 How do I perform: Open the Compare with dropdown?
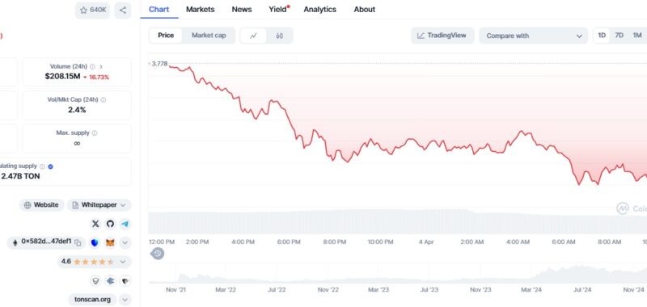click(x=534, y=36)
